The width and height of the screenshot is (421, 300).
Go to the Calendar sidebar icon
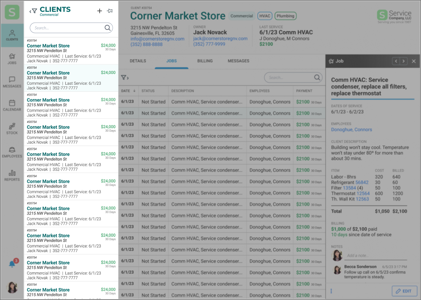click(x=12, y=105)
